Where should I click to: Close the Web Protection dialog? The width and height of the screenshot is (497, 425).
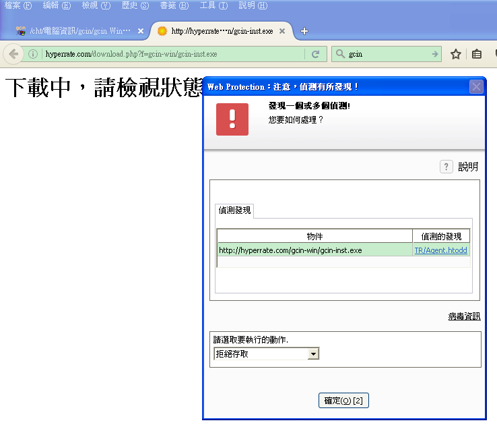pos(476,86)
